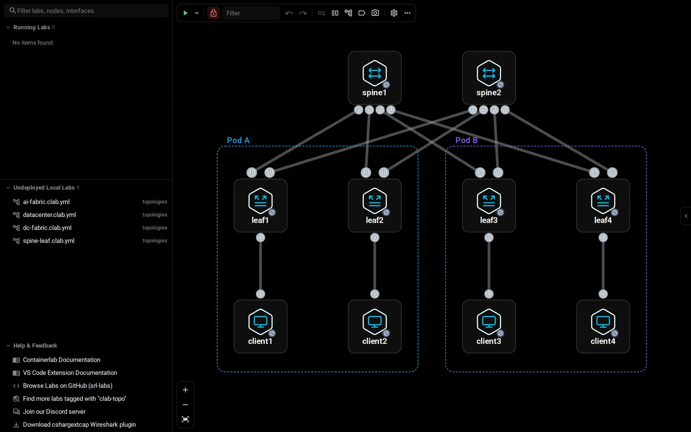Viewport: 691px width, 432px height.
Task: Capture topology with the camera icon
Action: coord(375,13)
